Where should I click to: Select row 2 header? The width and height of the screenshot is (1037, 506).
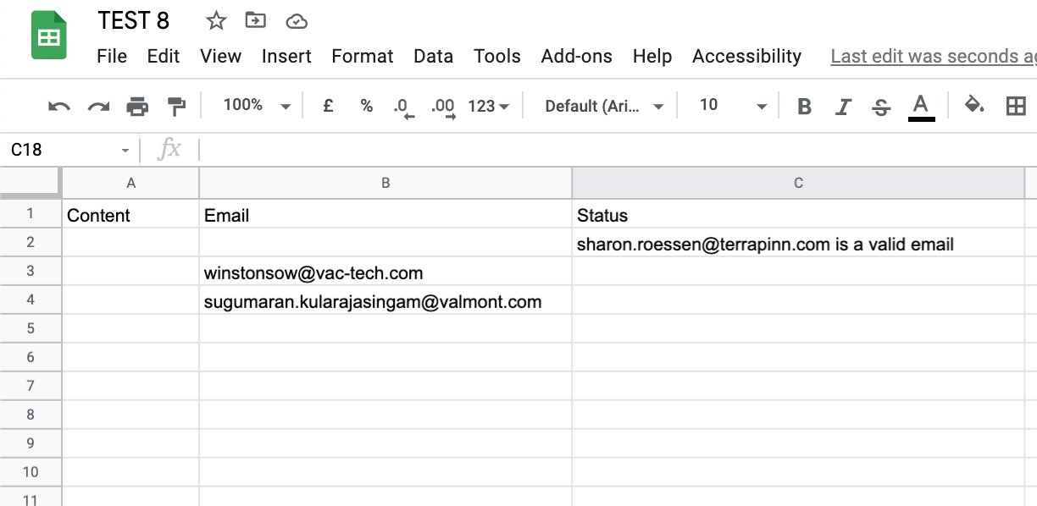click(30, 242)
